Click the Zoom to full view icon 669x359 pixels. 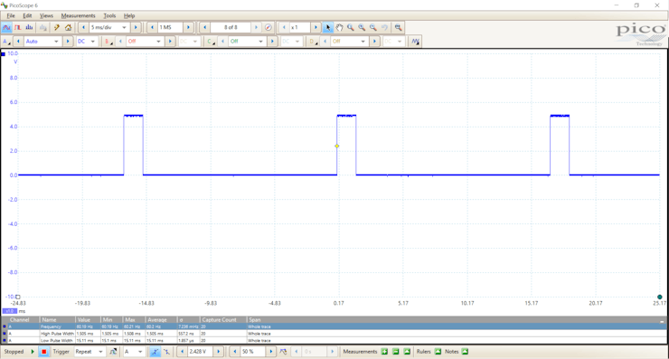[x=398, y=27]
